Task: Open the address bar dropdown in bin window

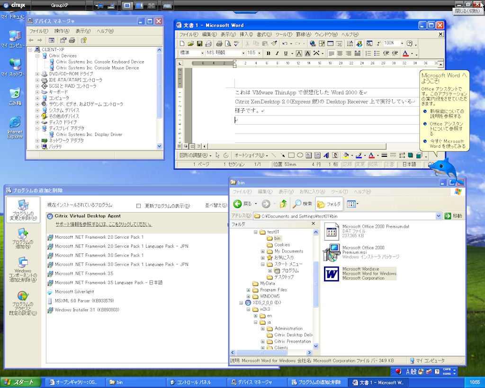Action: tap(438, 216)
